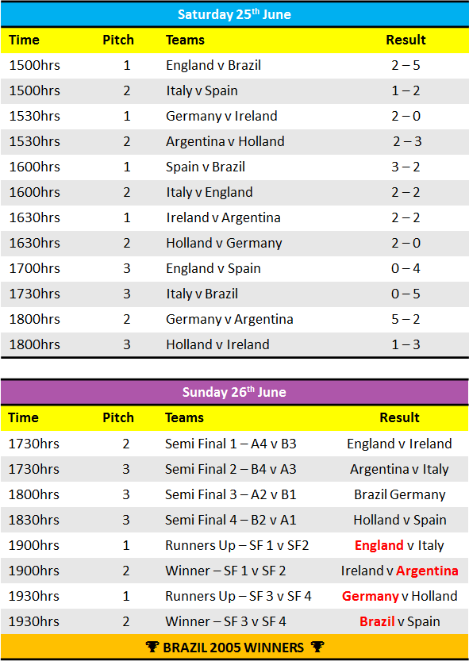Click the Pitch column header in Saturday table
This screenshot has width=469, height=665.
tap(118, 40)
